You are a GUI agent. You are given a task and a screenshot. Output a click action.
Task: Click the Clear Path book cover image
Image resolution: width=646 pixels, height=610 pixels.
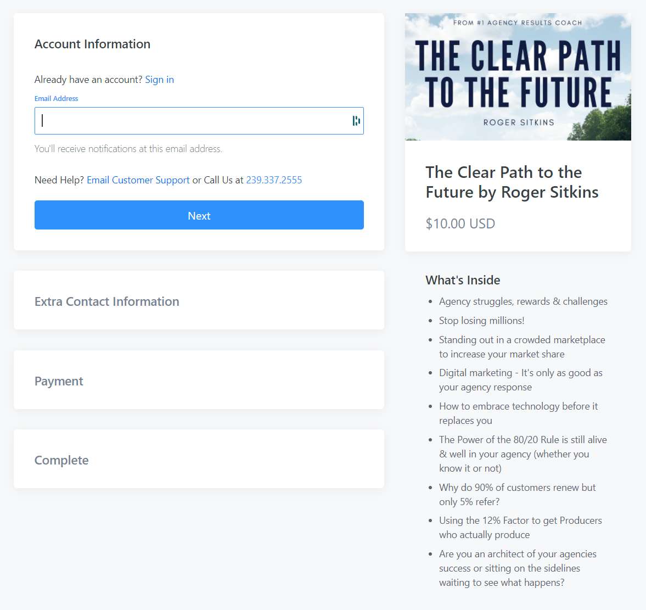tap(518, 77)
